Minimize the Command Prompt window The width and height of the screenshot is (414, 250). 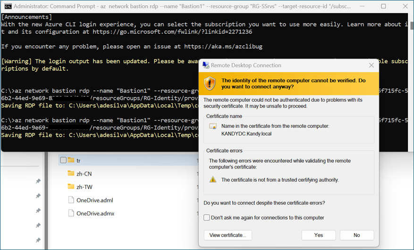click(362, 6)
